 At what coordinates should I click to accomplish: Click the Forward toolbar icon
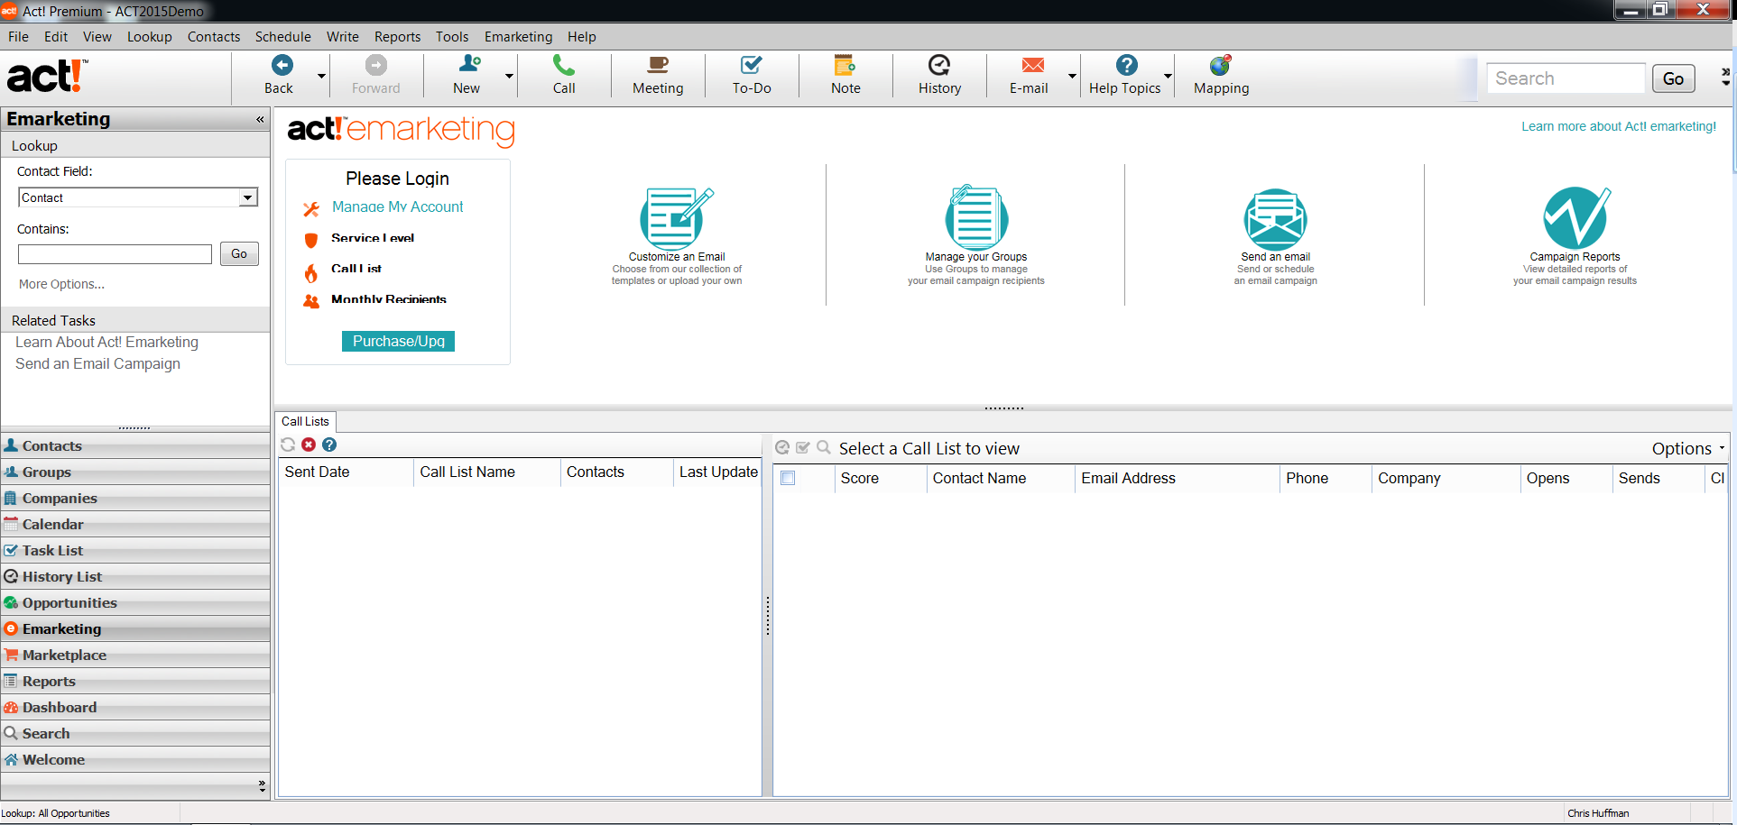(375, 65)
